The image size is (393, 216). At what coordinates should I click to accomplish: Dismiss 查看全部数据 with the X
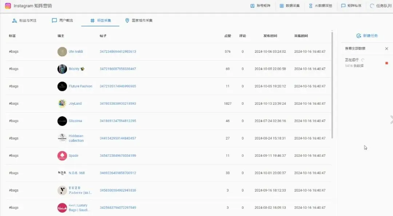(386, 48)
